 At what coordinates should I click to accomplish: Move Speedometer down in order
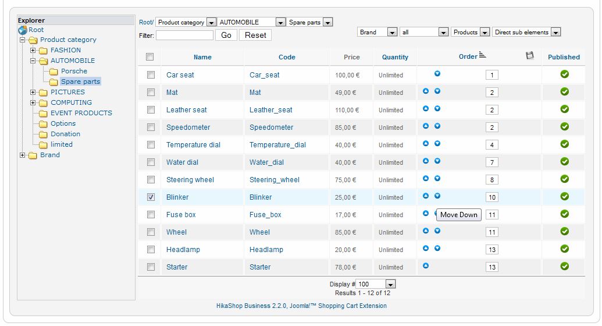pos(437,126)
